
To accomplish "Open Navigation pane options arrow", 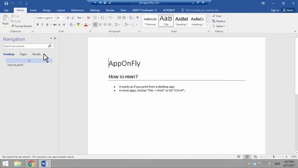I will [51, 38].
